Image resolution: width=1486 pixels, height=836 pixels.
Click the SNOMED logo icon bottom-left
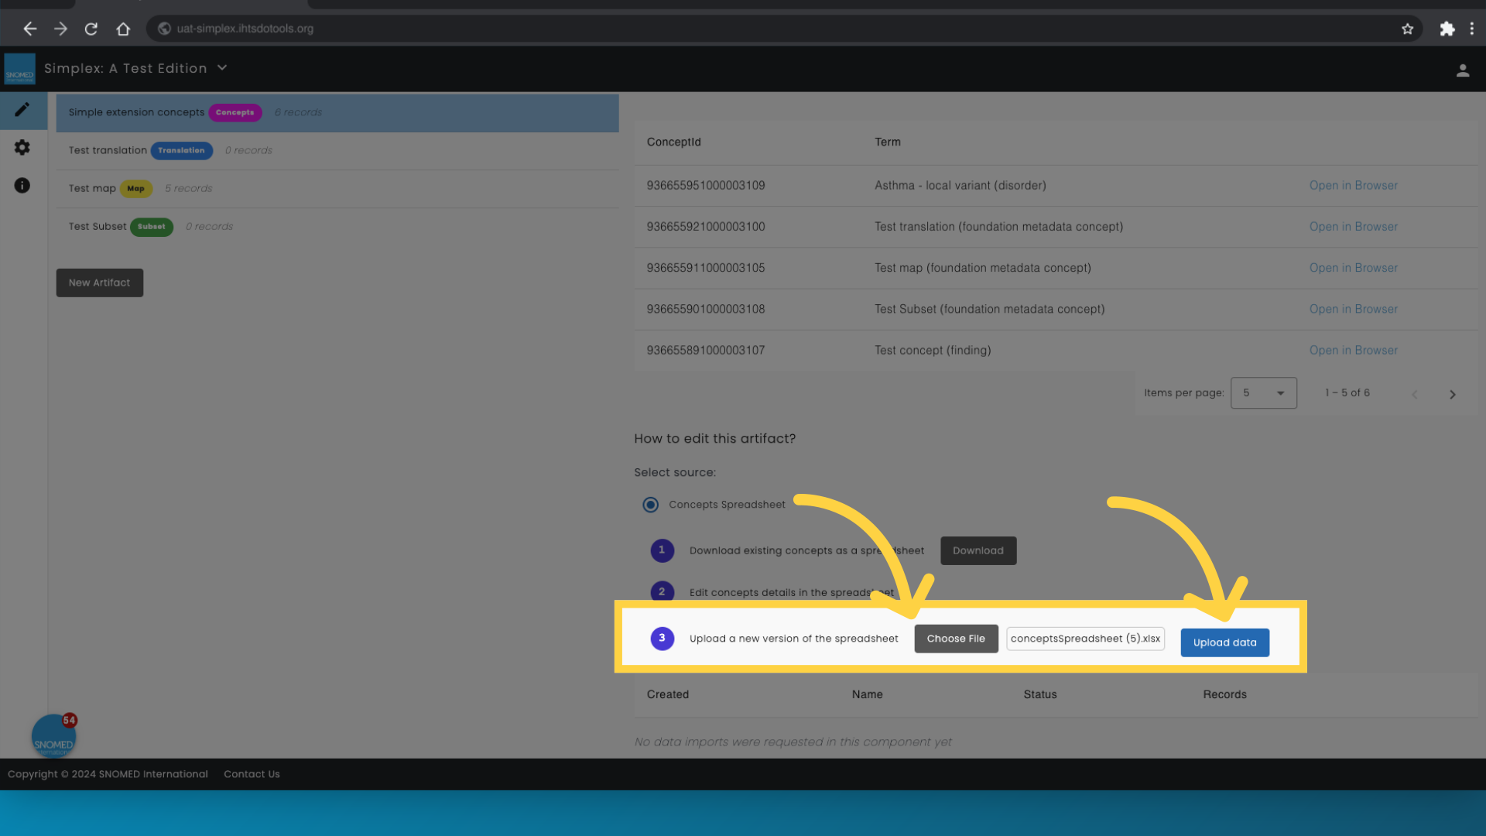(54, 736)
